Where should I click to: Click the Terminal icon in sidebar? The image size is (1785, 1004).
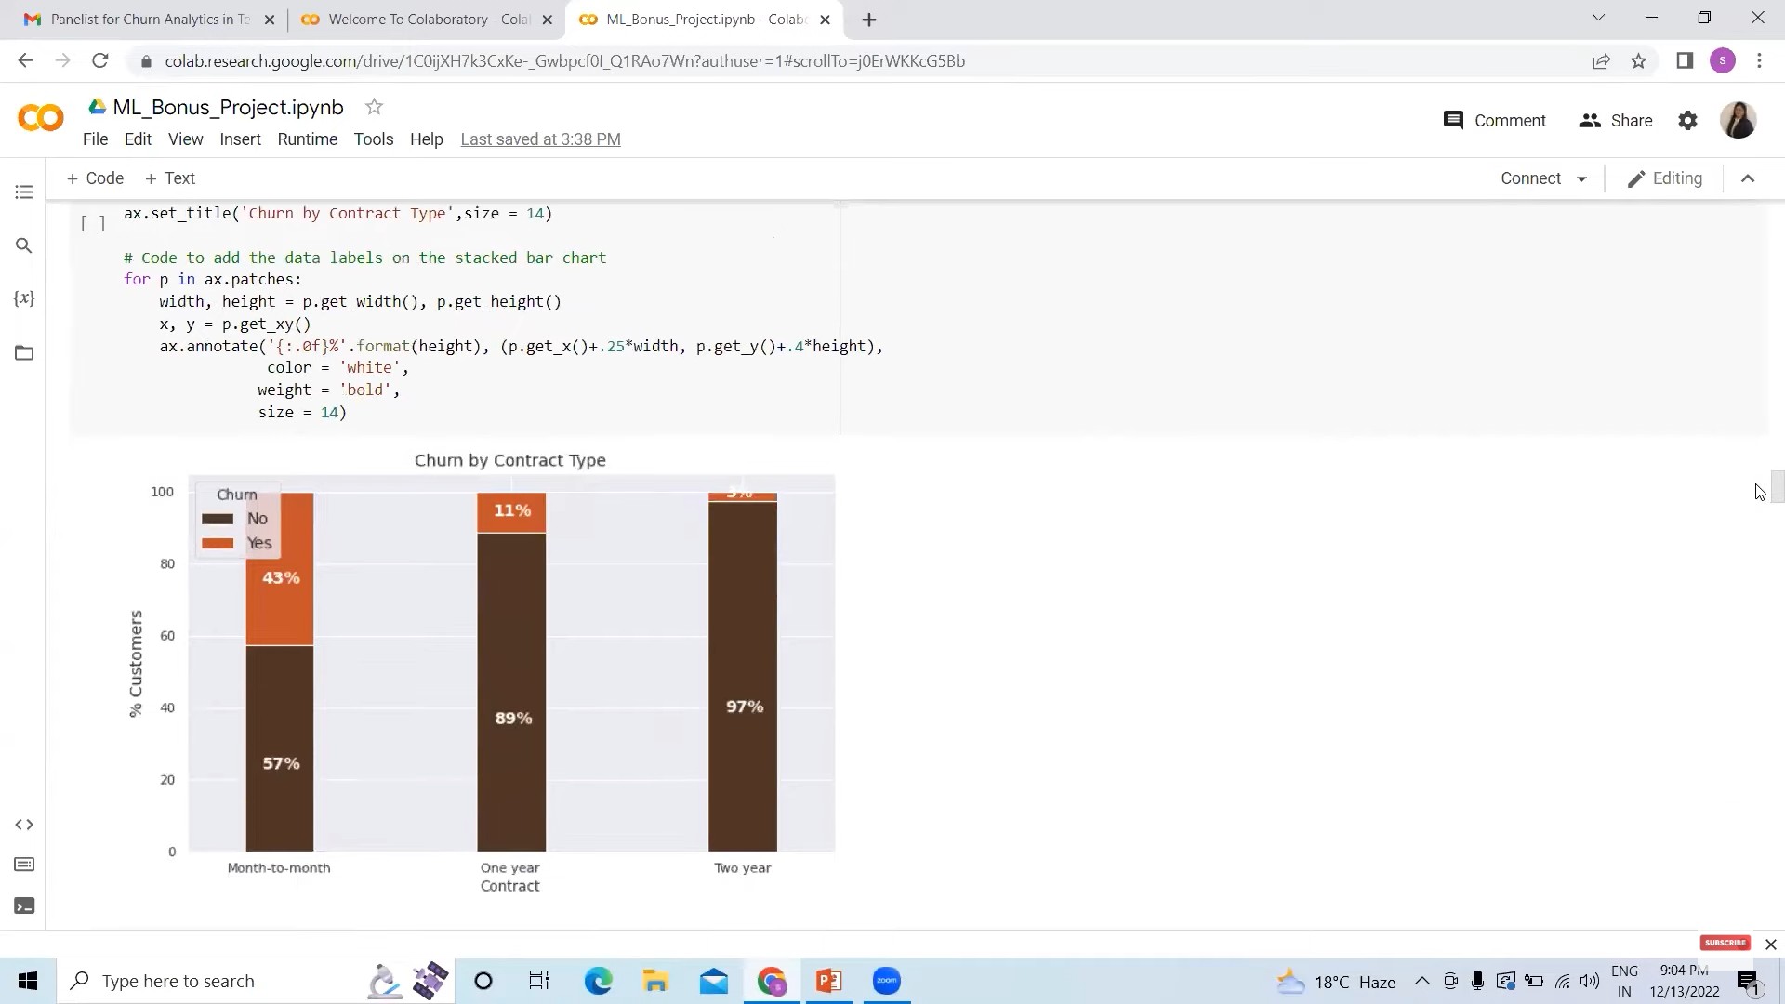[x=23, y=905]
